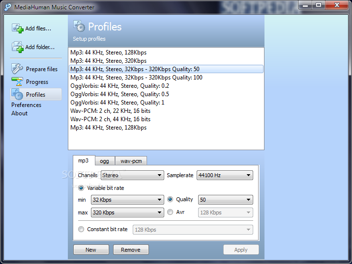
Task: Open the Constant bit rate 128 Kbps dropdown
Action: tap(193, 230)
